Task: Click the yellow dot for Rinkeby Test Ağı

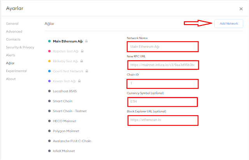Action: pyautogui.click(x=49, y=61)
